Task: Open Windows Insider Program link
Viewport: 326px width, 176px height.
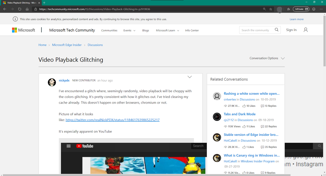Action: click(x=257, y=161)
